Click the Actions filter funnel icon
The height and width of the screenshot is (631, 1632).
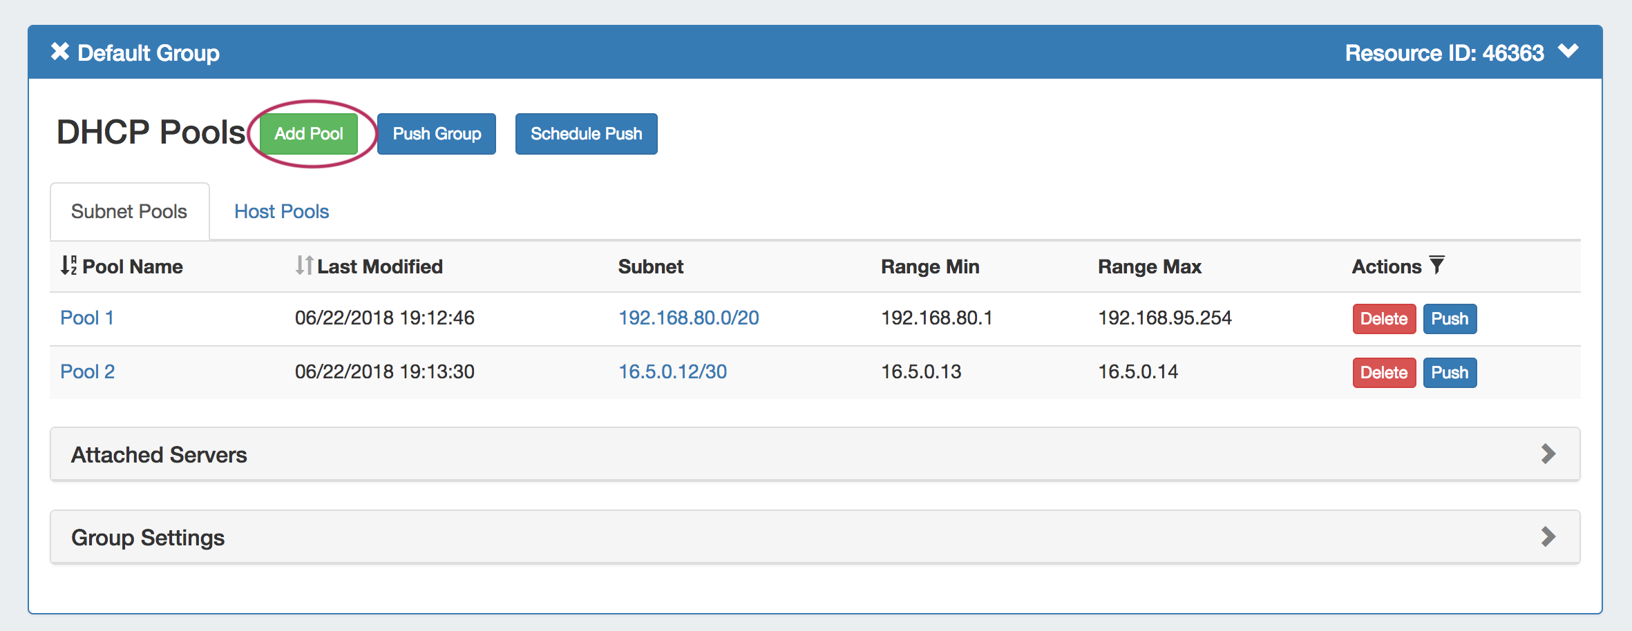coord(1436,265)
